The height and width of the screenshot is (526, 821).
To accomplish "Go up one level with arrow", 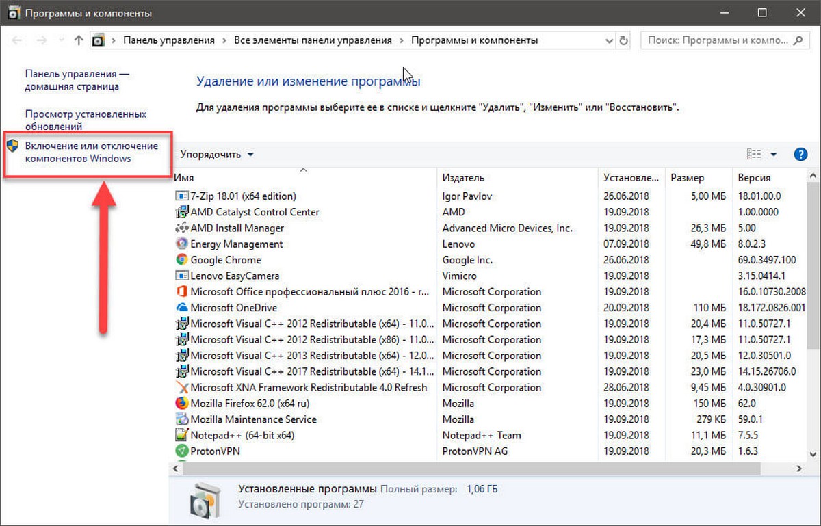I will click(78, 40).
